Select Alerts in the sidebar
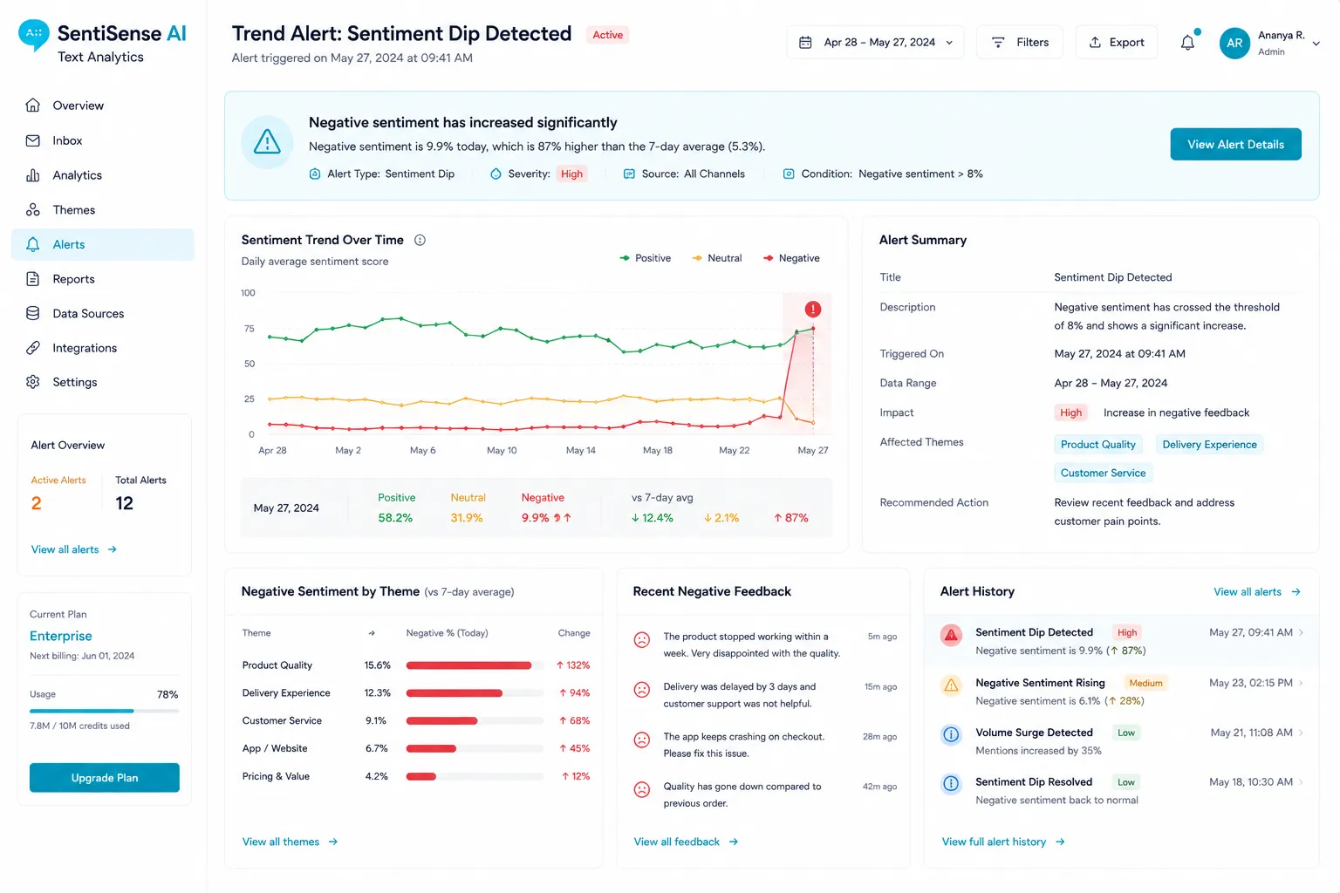 (103, 245)
